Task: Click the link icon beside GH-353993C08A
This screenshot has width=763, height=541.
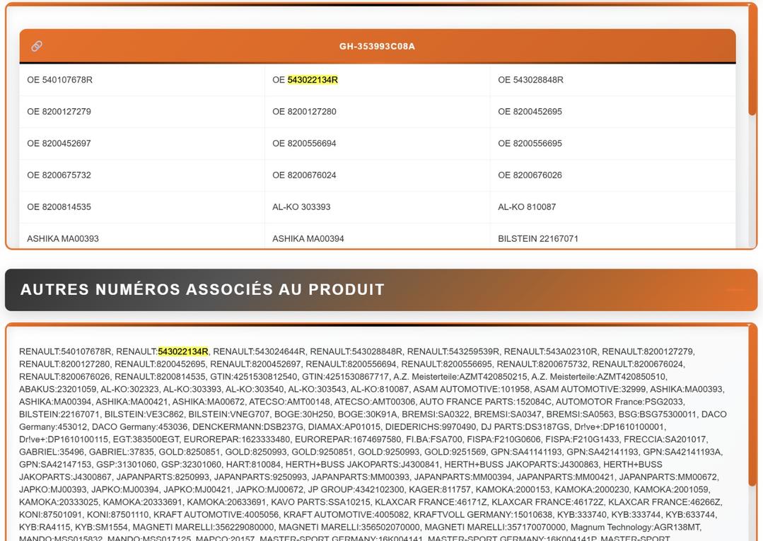Action: [37, 46]
